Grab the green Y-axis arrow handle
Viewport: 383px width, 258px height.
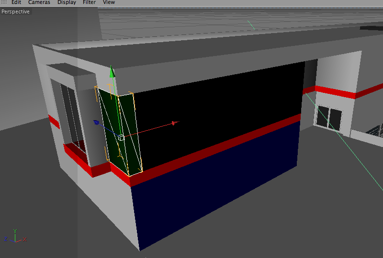tap(112, 72)
